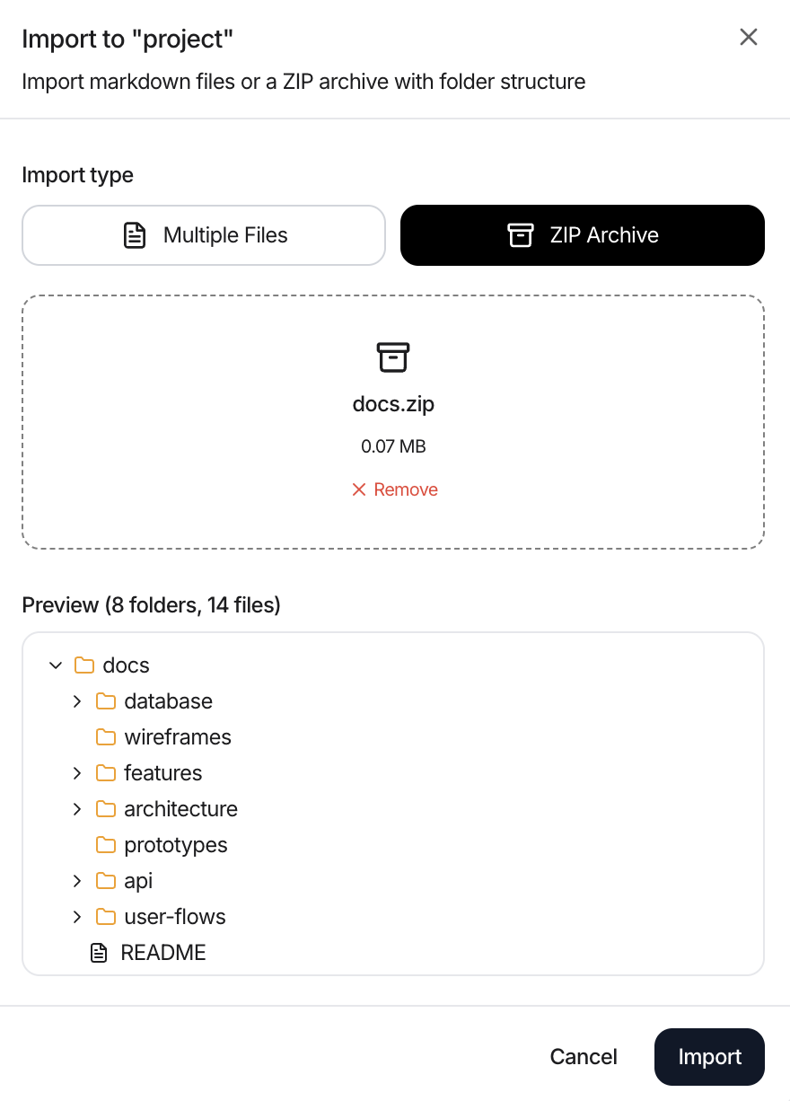Expand the user-flows folder
This screenshot has width=790, height=1101.
click(x=76, y=916)
